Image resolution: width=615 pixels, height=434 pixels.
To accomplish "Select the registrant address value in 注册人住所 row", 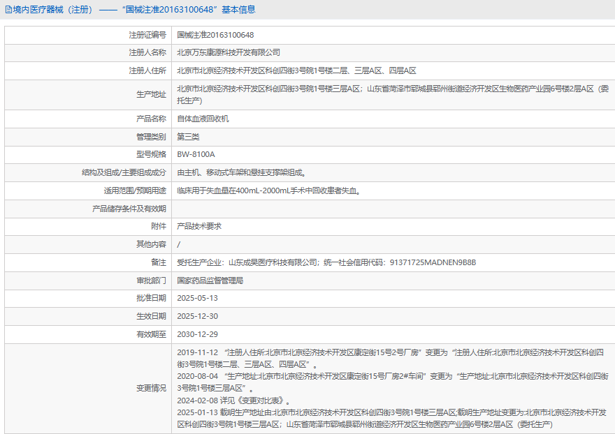I will pyautogui.click(x=296, y=70).
